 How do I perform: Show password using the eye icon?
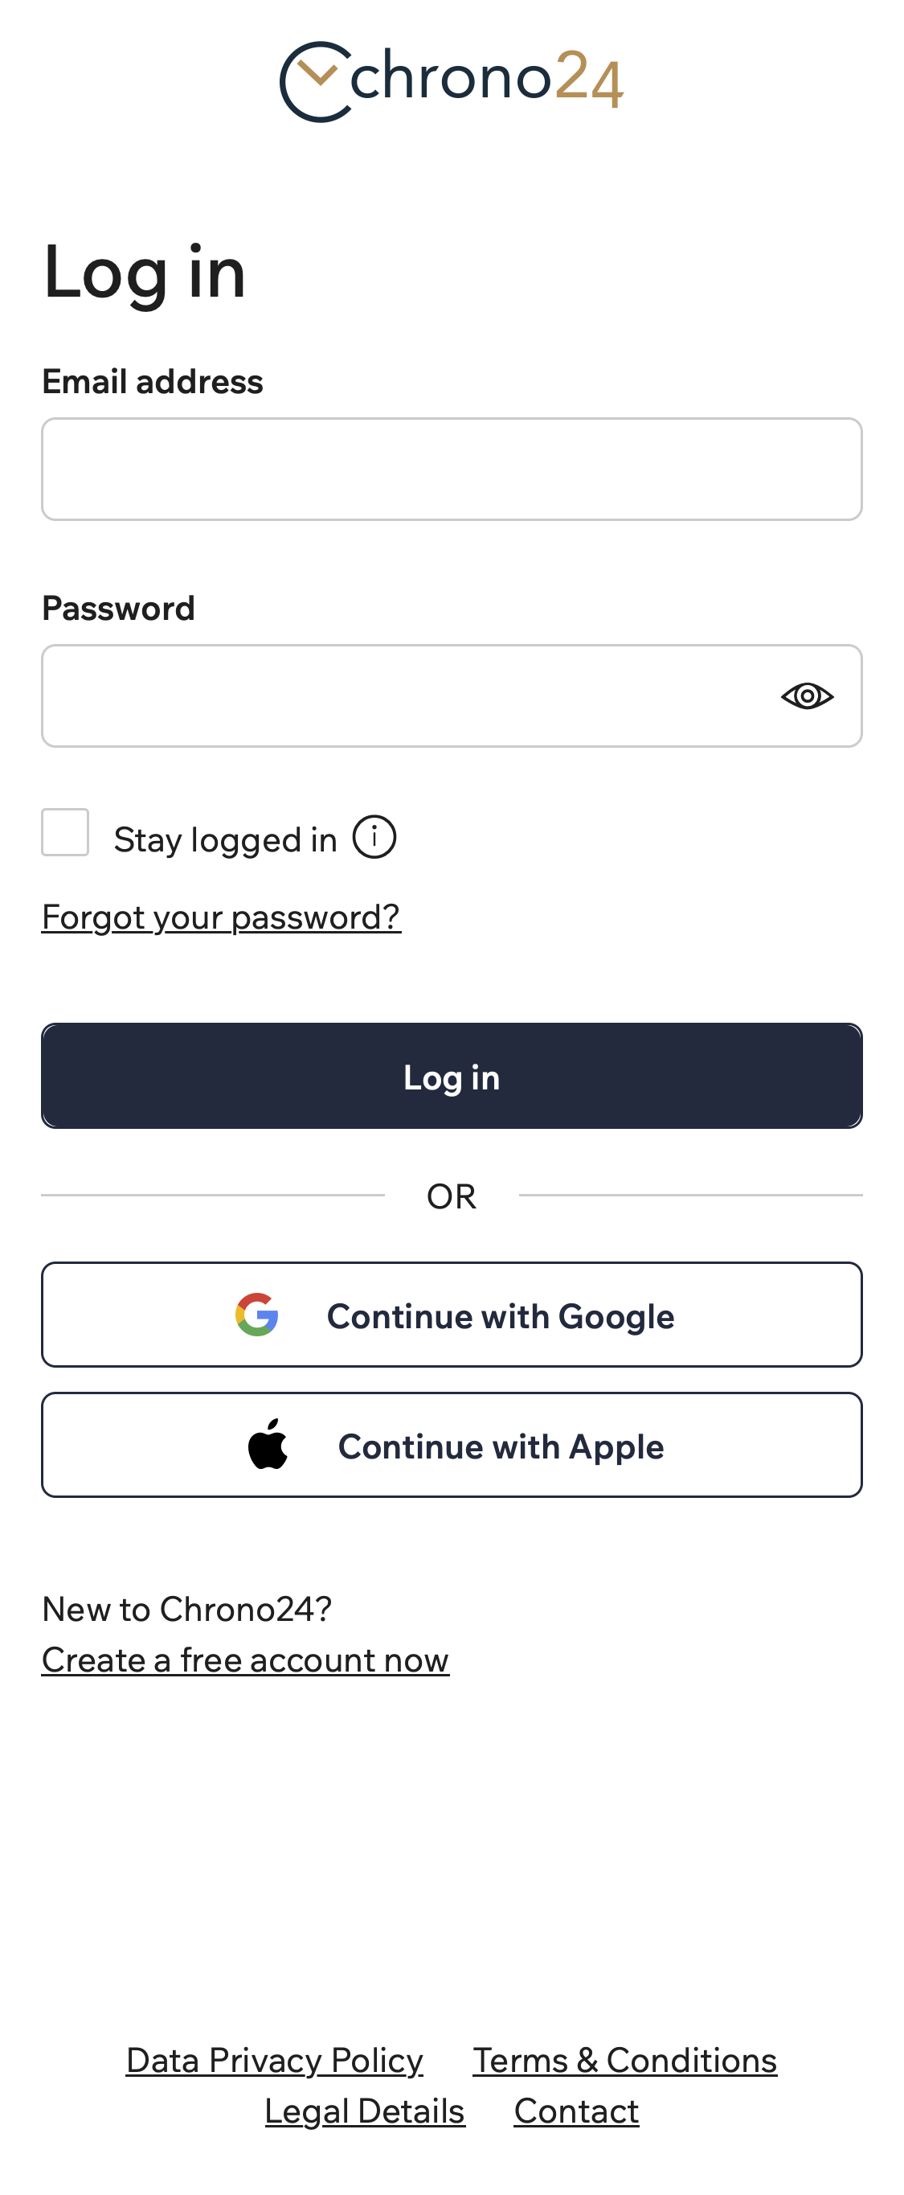(806, 696)
